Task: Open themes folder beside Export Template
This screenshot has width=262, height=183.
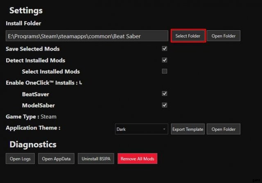Action: 224,129
